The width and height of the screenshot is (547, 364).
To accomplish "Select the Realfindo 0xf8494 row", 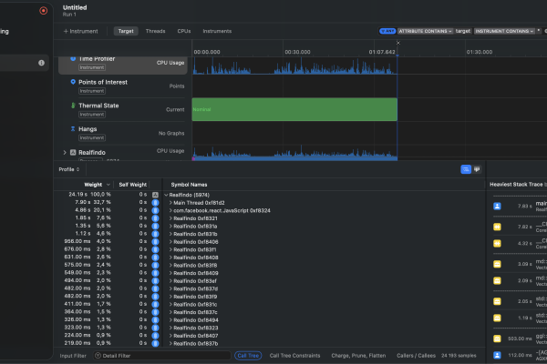I will tap(269, 319).
